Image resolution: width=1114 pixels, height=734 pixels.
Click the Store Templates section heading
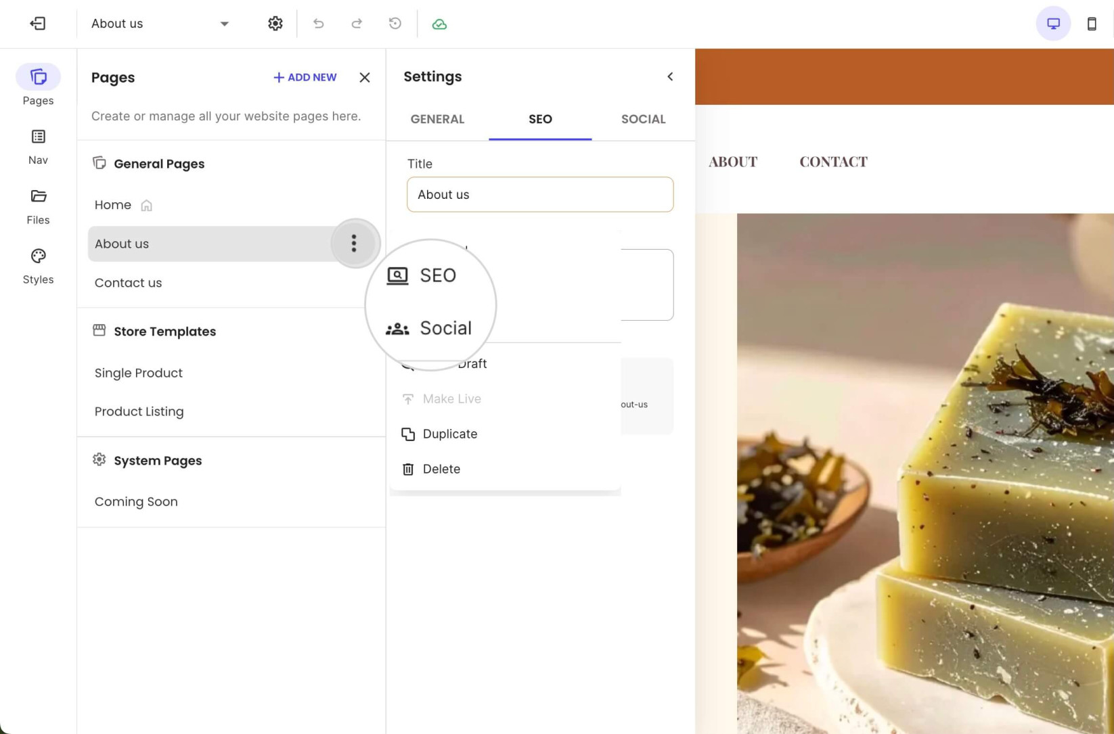tap(164, 331)
